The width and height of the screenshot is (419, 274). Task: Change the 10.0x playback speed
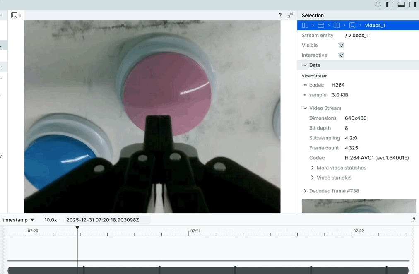(51, 220)
